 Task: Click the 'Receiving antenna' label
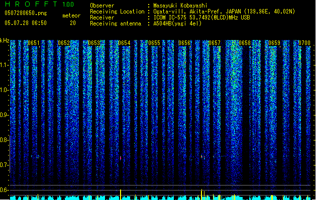point(116,23)
